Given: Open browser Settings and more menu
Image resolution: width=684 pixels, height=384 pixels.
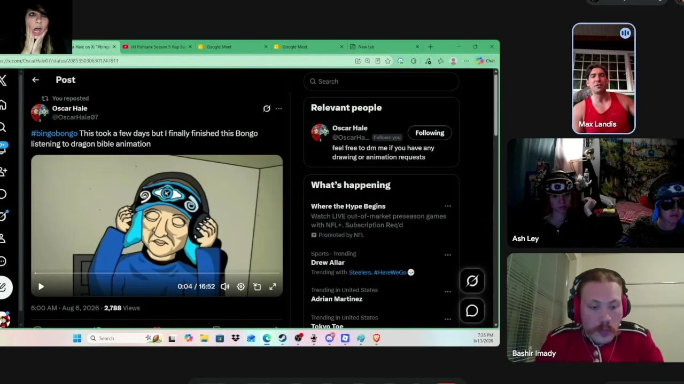Looking at the screenshot, I should click(466, 61).
